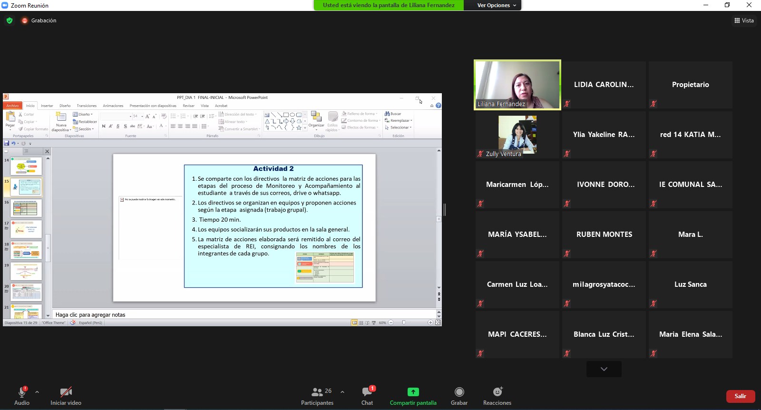The width and height of the screenshot is (761, 410).
Task: Open the Ver Opciones dropdown
Action: (497, 5)
